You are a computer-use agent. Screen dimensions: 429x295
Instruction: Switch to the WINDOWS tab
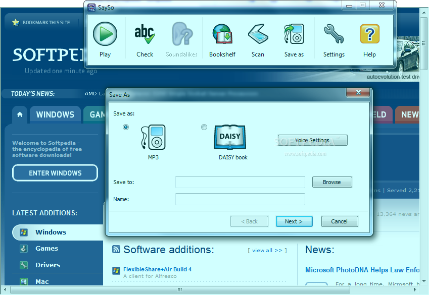(55, 114)
